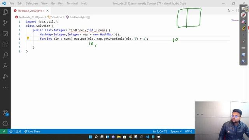Click the lightbulb code action on line 5

(28, 38)
